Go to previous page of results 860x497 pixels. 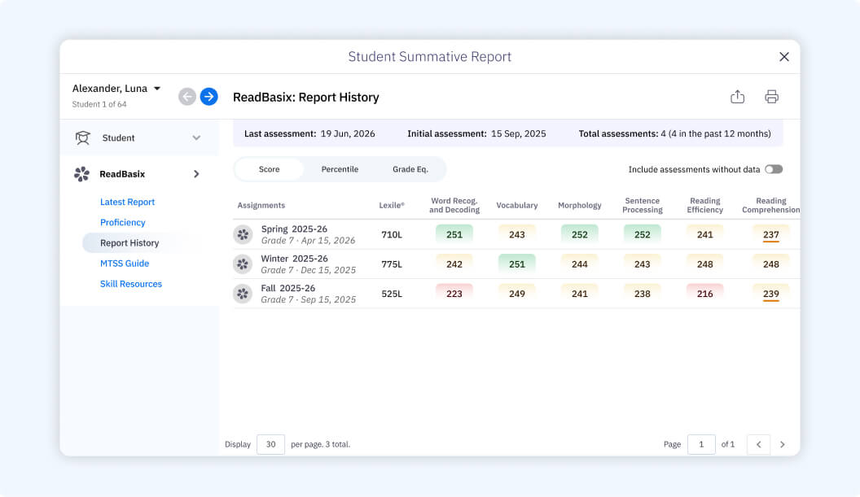(x=758, y=444)
